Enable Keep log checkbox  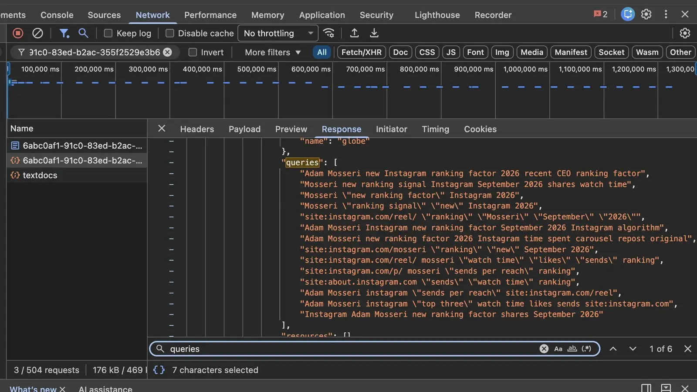point(108,33)
